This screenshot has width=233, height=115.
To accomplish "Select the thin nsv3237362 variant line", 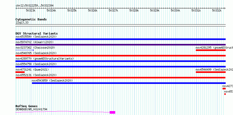I will pyautogui.click(x=25, y=50).
